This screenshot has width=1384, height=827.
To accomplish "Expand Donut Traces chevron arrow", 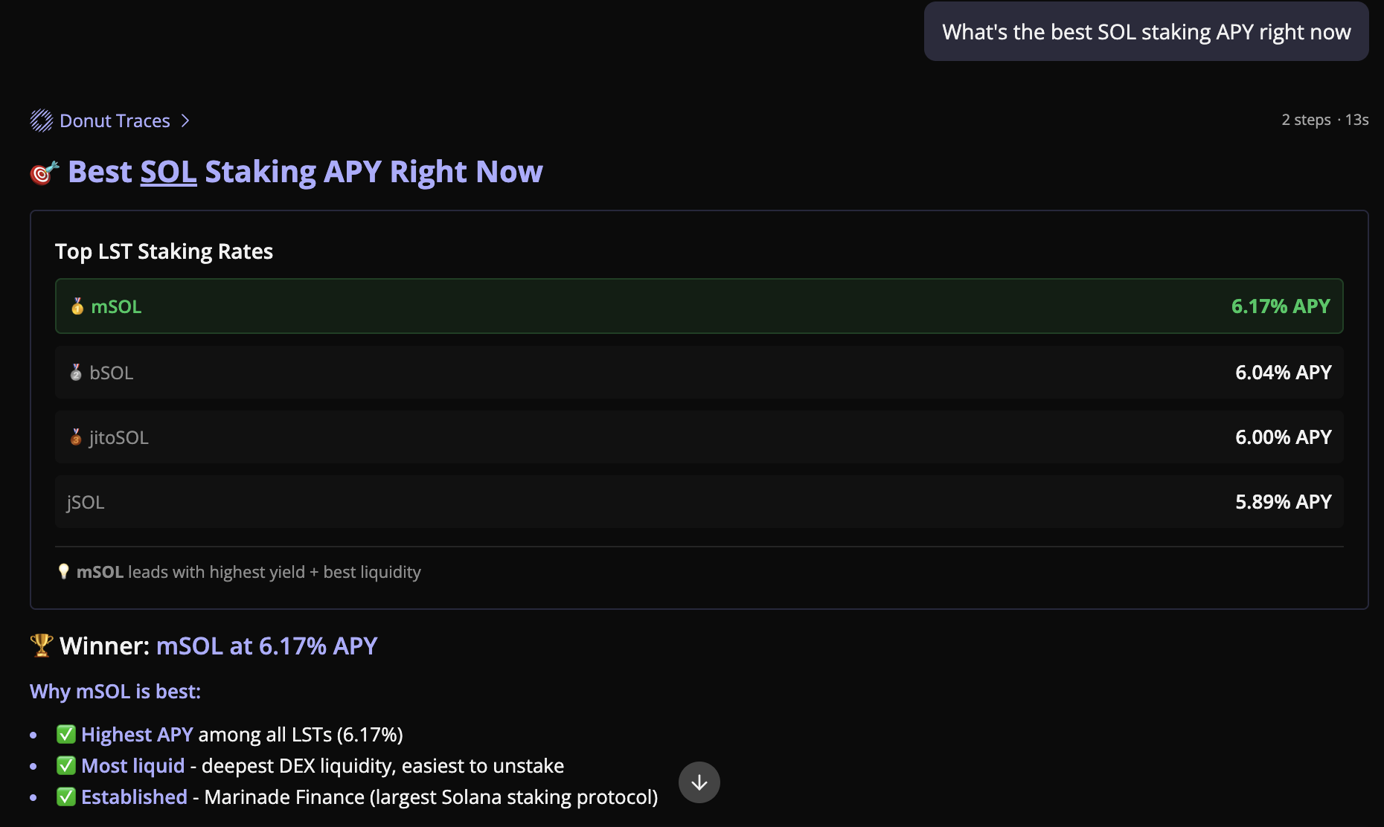I will tap(185, 120).
